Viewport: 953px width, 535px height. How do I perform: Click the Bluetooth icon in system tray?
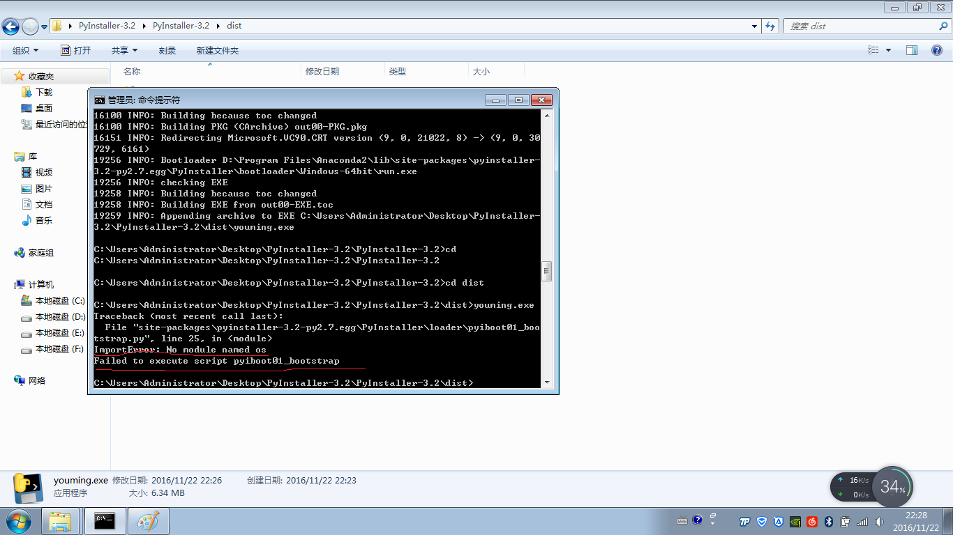tap(829, 522)
